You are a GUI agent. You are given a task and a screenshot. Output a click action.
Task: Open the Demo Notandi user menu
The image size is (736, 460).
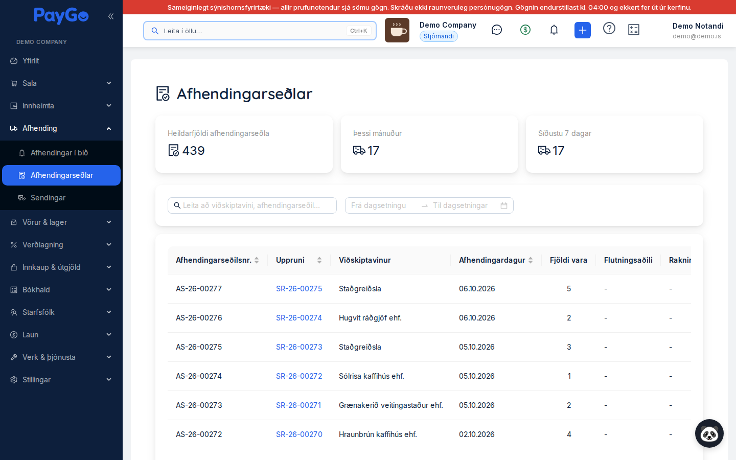pyautogui.click(x=698, y=31)
